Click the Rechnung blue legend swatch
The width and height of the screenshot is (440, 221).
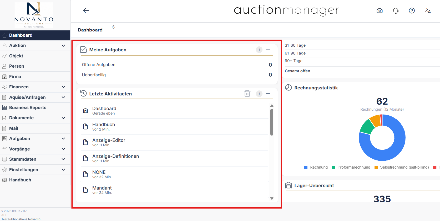point(306,168)
